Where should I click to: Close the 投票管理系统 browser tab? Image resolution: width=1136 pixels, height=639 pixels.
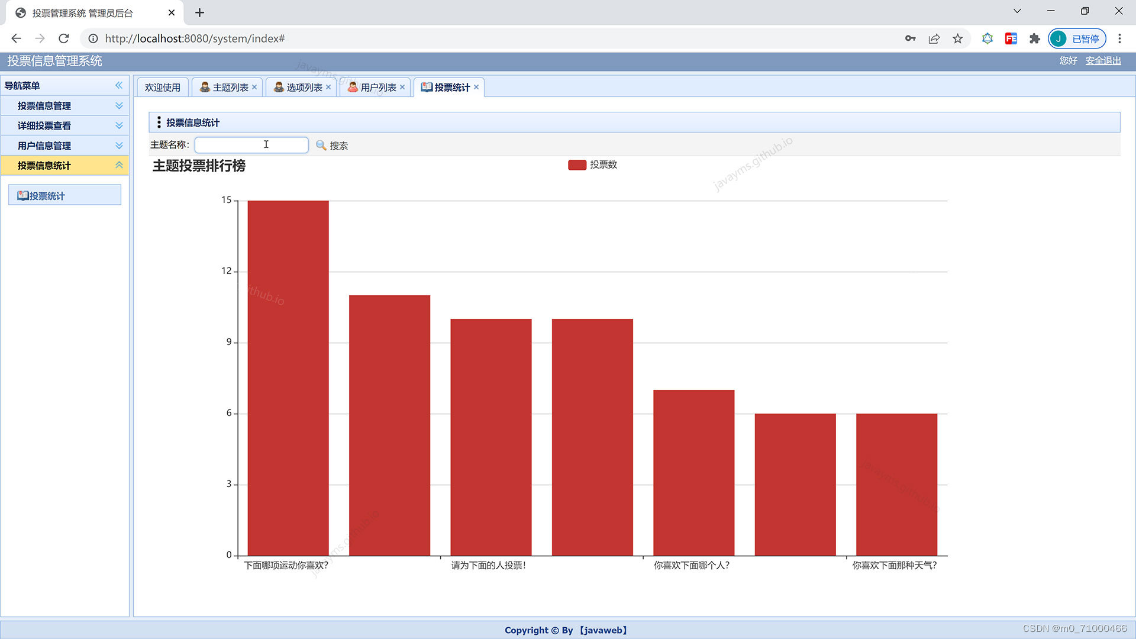click(x=172, y=12)
